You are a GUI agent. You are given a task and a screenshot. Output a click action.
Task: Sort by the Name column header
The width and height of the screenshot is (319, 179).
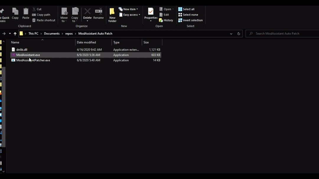43,42
